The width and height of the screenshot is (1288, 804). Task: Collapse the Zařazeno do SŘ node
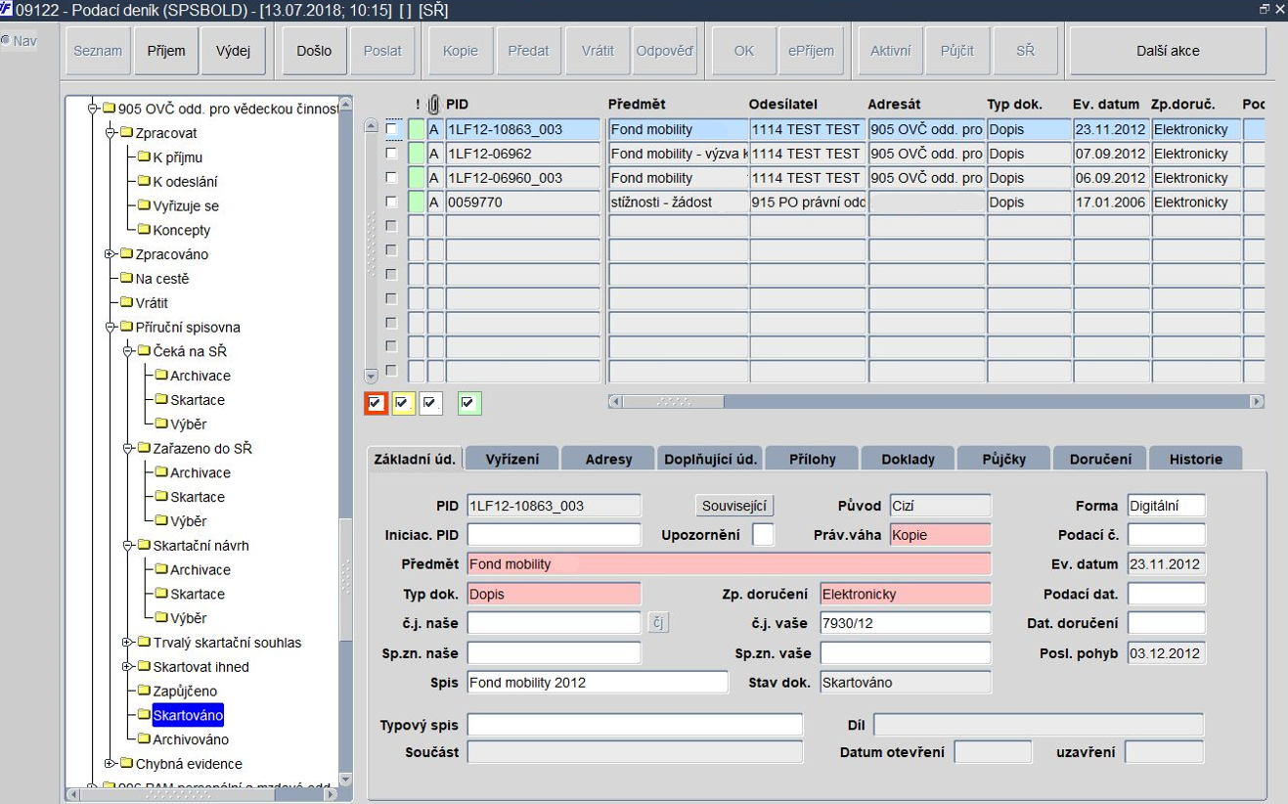click(x=128, y=449)
